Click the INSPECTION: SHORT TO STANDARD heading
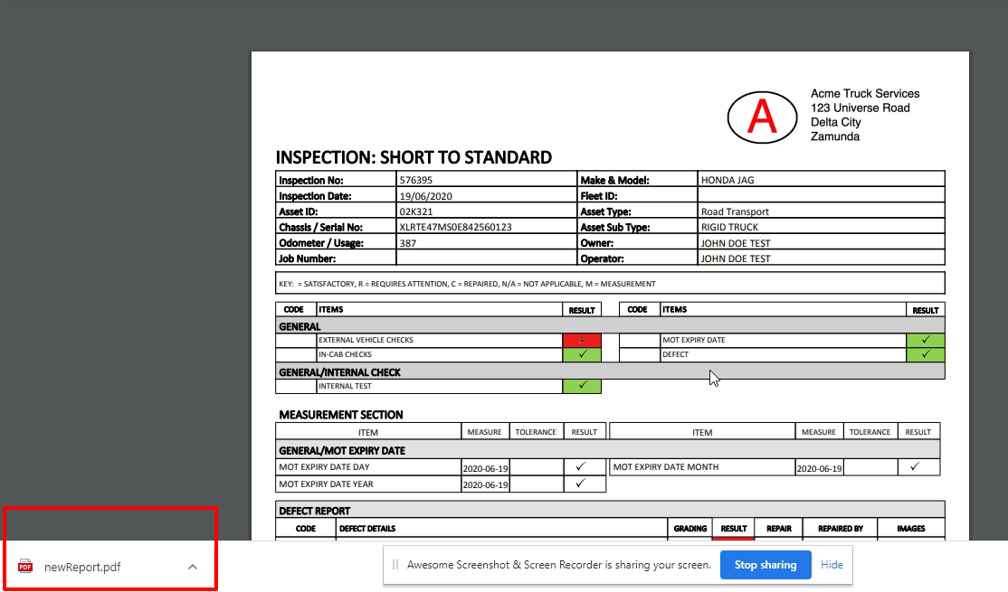The width and height of the screenshot is (1008, 592). pyautogui.click(x=414, y=157)
